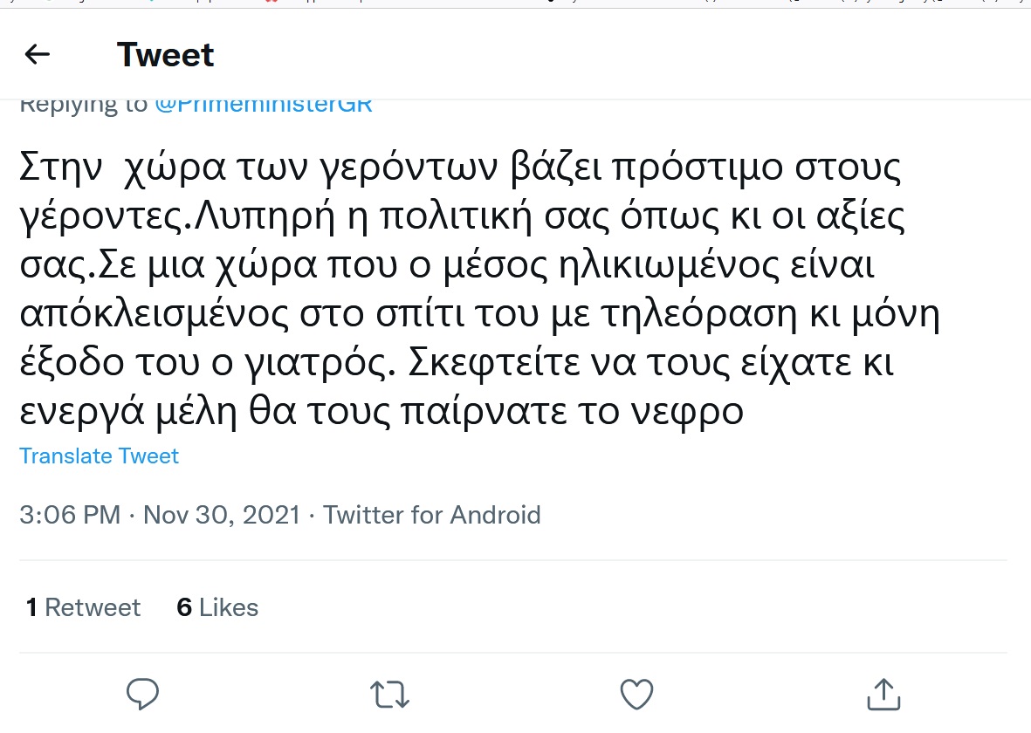Click the Nov 30, 2021 date
Image resolution: width=1031 pixels, height=733 pixels.
[x=221, y=515]
